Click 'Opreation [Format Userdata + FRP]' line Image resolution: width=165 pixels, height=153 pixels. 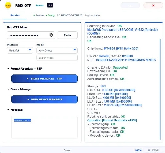(112, 120)
